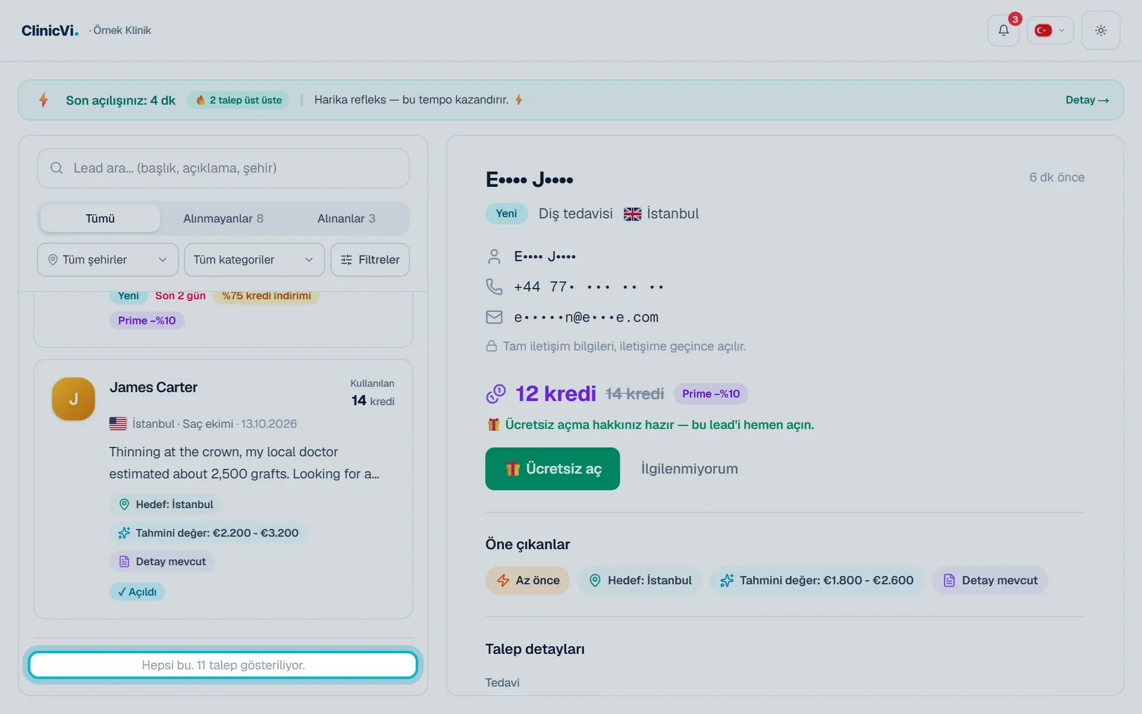Click Detay mevcut chip in James Carter card
Screen dimensions: 1142x714
[162, 562]
